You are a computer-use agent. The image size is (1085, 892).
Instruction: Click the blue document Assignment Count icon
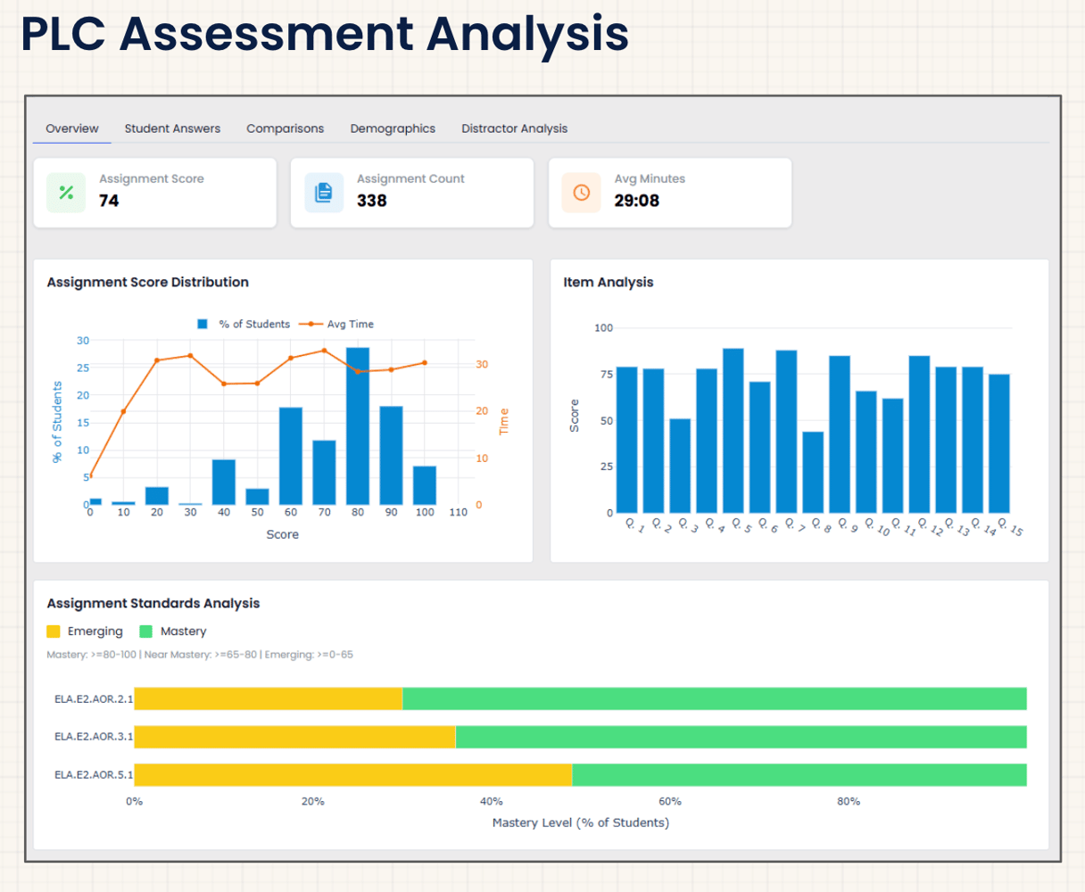point(324,193)
